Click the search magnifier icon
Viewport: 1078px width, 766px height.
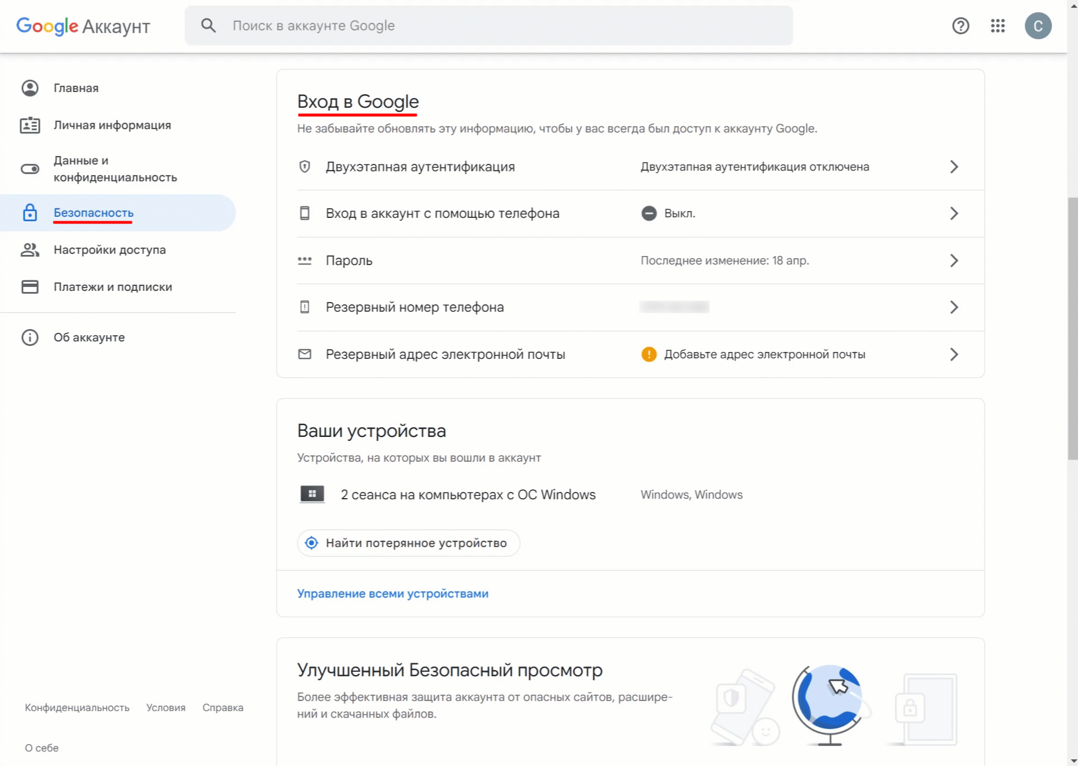[x=209, y=26]
